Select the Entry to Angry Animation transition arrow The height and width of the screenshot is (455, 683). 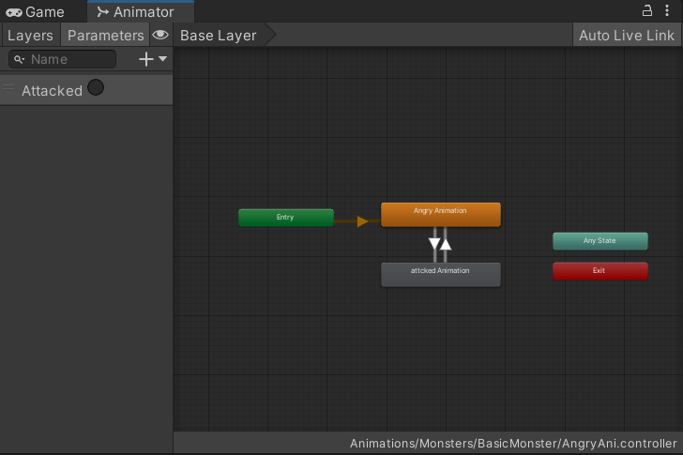[362, 221]
